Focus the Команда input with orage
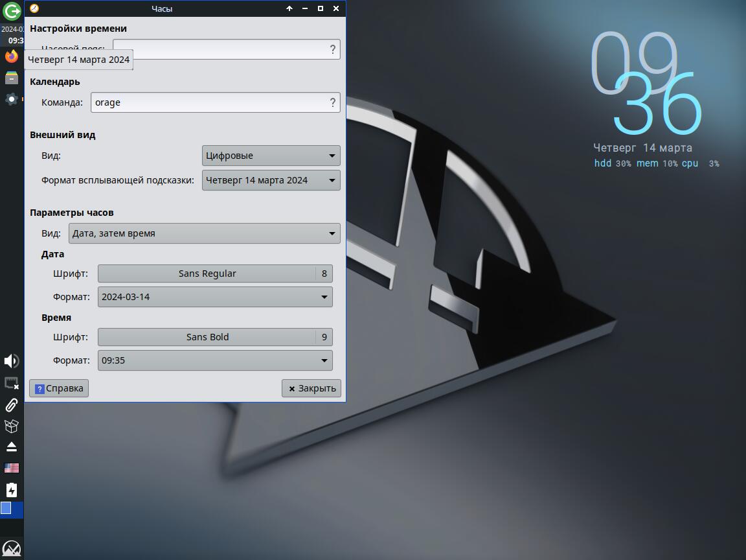Image resolution: width=746 pixels, height=560 pixels. coord(216,102)
